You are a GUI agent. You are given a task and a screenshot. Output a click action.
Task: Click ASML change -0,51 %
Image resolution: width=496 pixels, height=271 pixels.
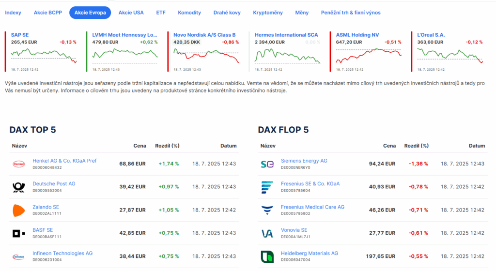tap(392, 42)
